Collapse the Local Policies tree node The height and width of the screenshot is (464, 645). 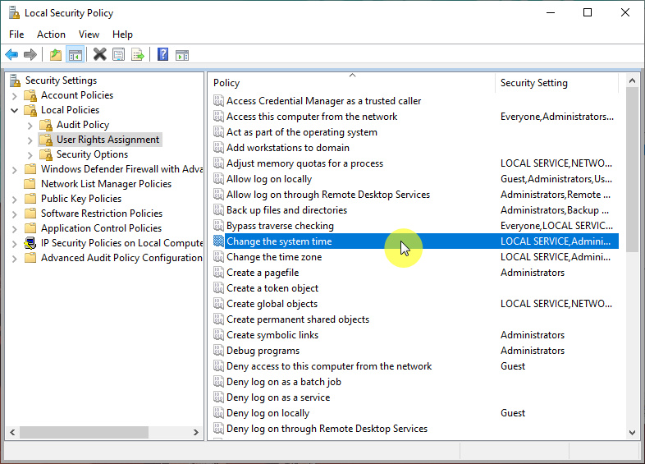coord(15,110)
